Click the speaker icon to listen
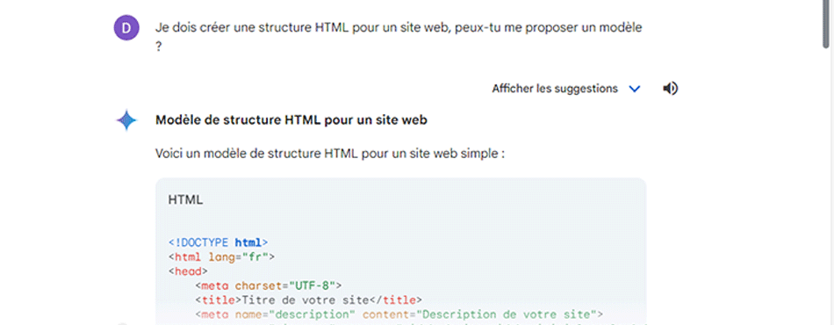Image resolution: width=834 pixels, height=325 pixels. point(670,89)
